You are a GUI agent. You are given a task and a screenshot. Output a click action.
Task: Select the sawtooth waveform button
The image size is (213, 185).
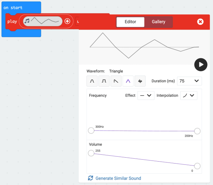116,81
